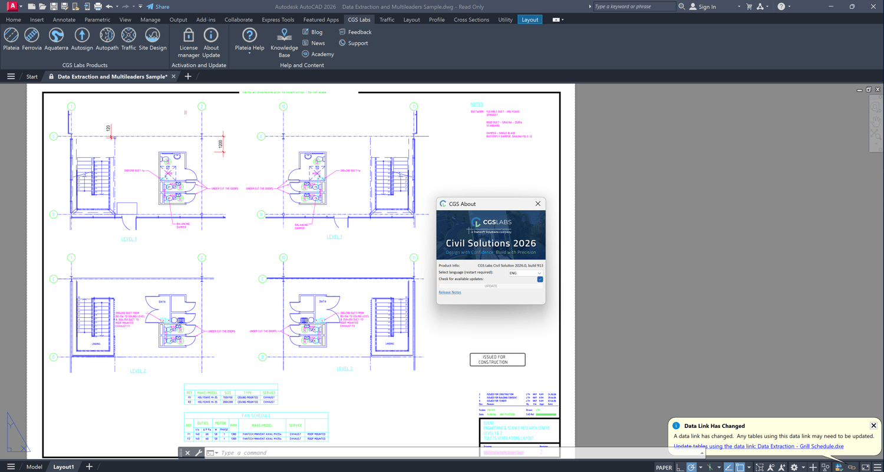Launch the Traffic product tool
This screenshot has height=472, width=884.
click(128, 39)
